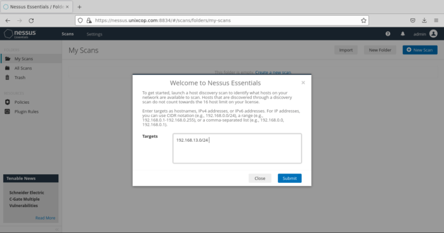The width and height of the screenshot is (444, 233).
Task: Open the Scans top menu
Action: point(68,34)
